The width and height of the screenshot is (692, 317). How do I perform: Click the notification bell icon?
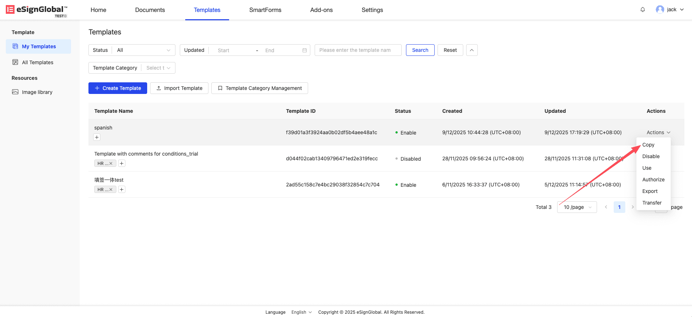(642, 10)
